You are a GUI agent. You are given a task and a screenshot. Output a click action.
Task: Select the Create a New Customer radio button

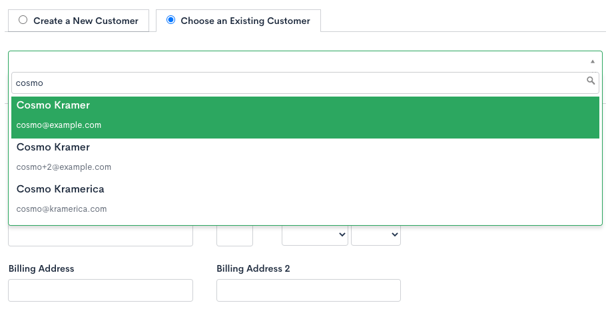coord(23,20)
